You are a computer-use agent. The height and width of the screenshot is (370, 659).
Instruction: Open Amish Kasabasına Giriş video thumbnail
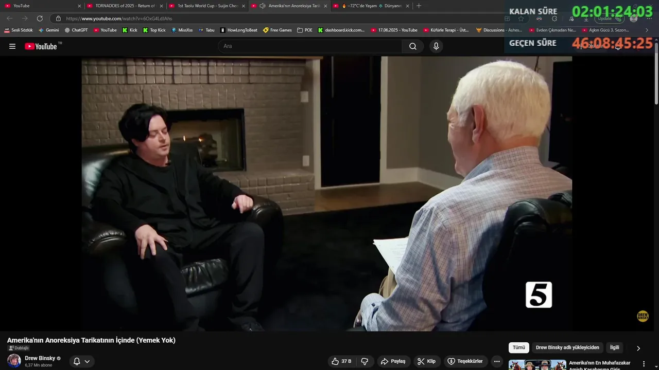537,365
